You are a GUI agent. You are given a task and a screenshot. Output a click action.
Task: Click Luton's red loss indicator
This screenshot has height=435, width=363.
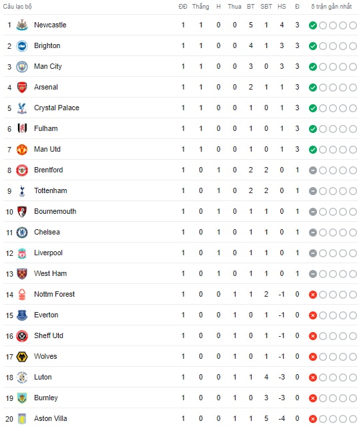point(312,378)
